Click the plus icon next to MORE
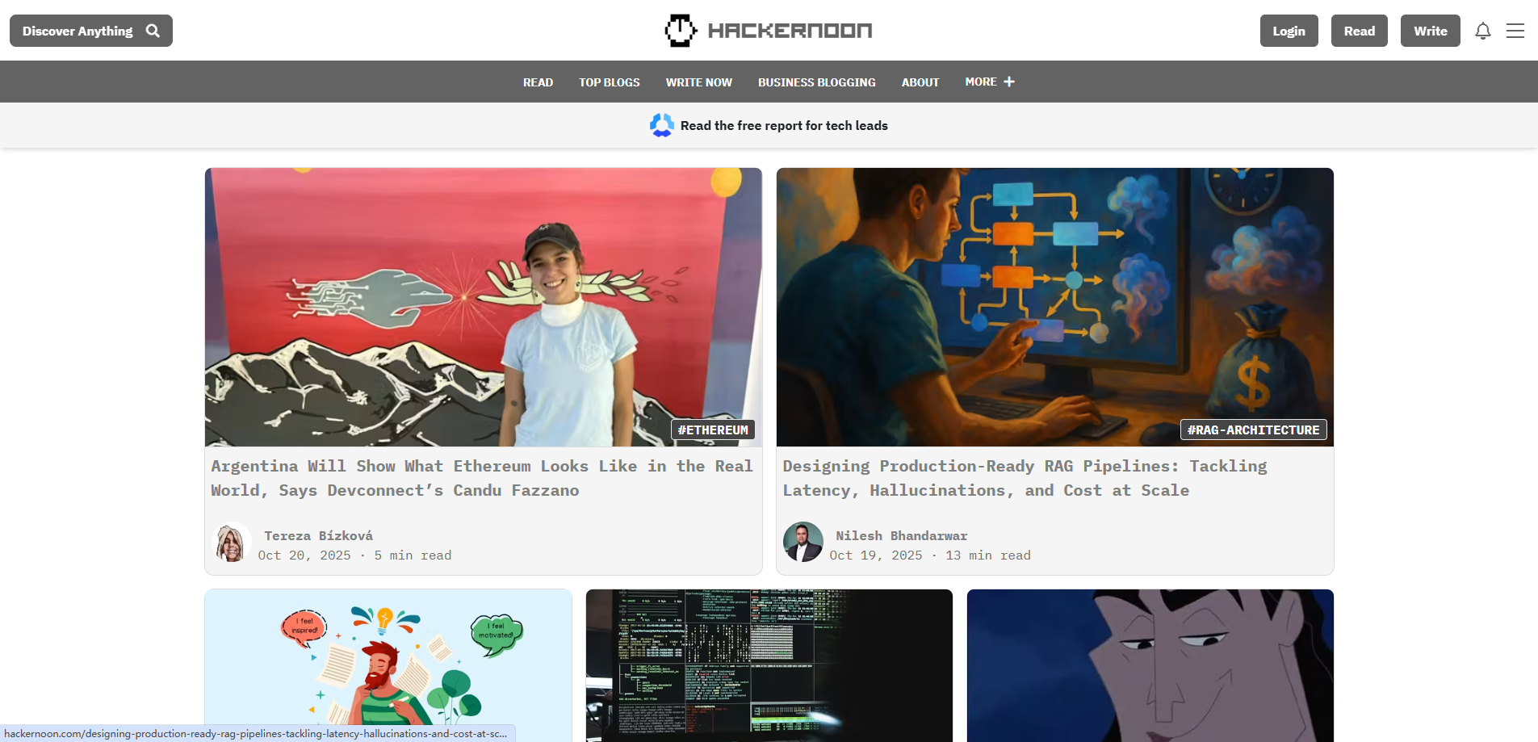 coord(1009,81)
